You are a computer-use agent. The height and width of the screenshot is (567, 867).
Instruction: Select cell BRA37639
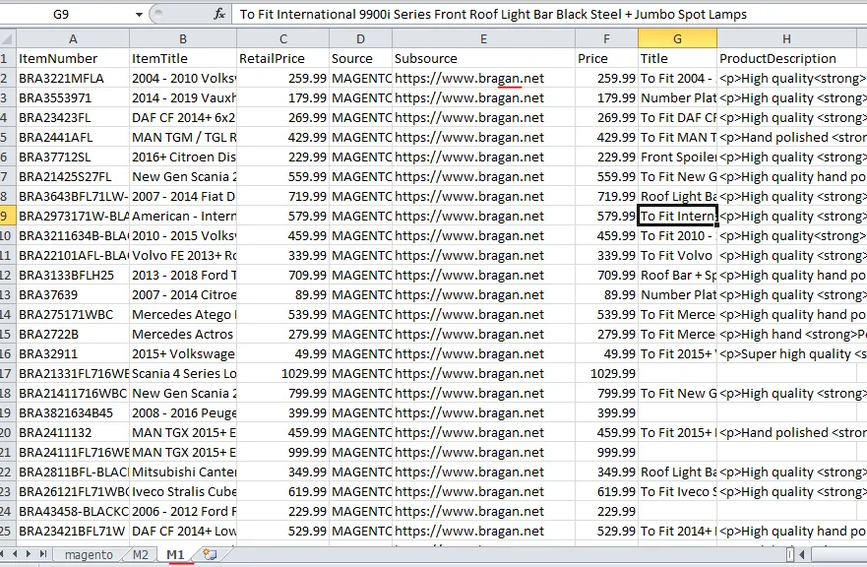point(73,295)
